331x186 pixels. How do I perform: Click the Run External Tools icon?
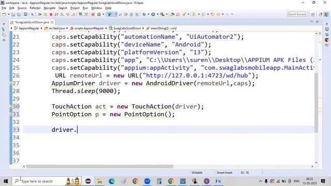(162, 14)
